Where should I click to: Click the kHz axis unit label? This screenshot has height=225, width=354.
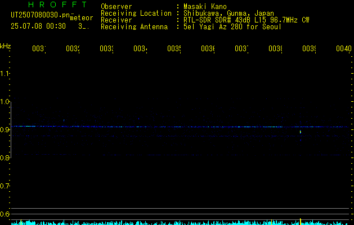pos(5,46)
